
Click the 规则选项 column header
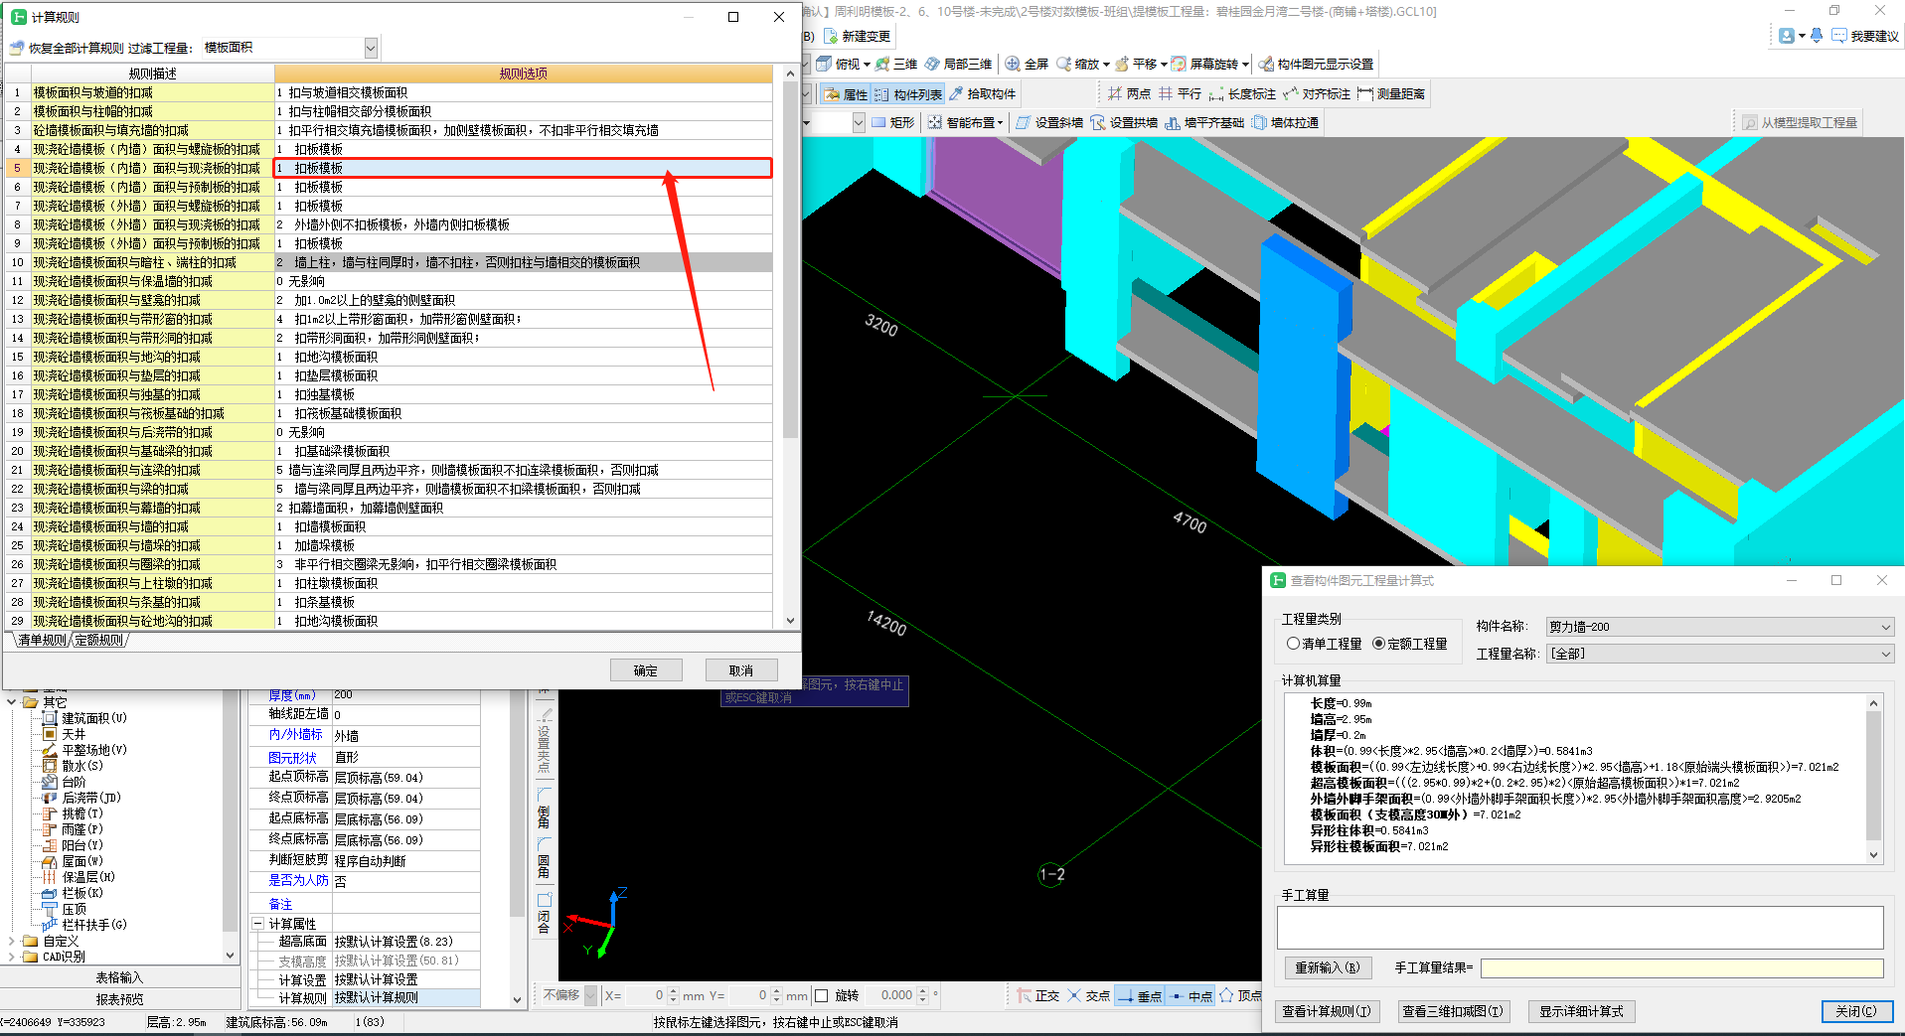tap(524, 74)
